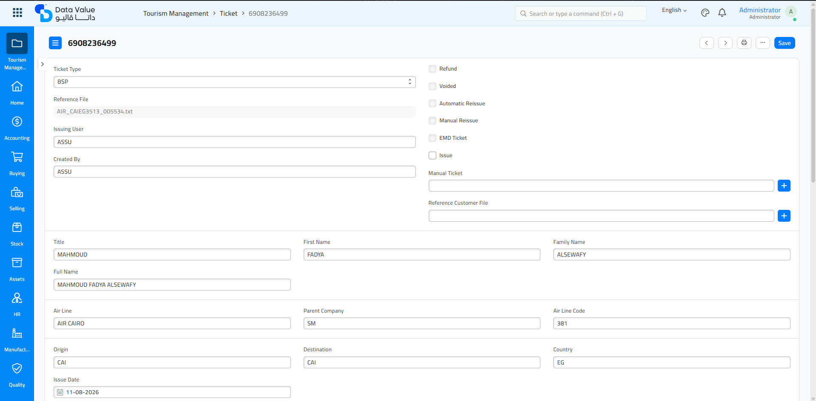Open the Administrator avatar menu

(791, 12)
